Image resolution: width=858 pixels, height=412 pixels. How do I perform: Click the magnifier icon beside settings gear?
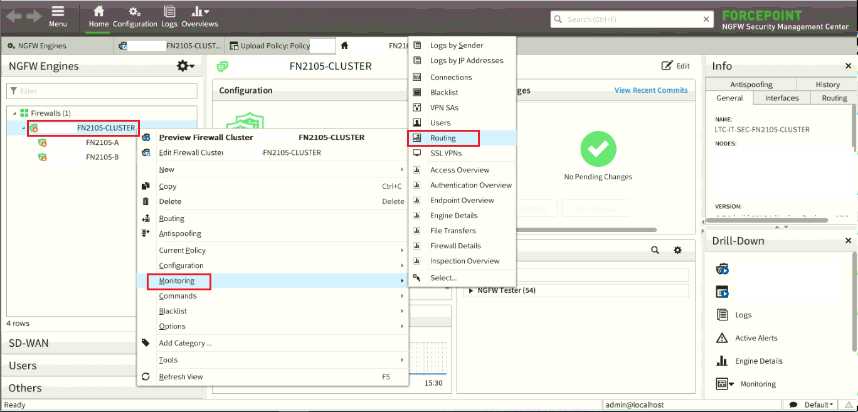click(x=655, y=250)
